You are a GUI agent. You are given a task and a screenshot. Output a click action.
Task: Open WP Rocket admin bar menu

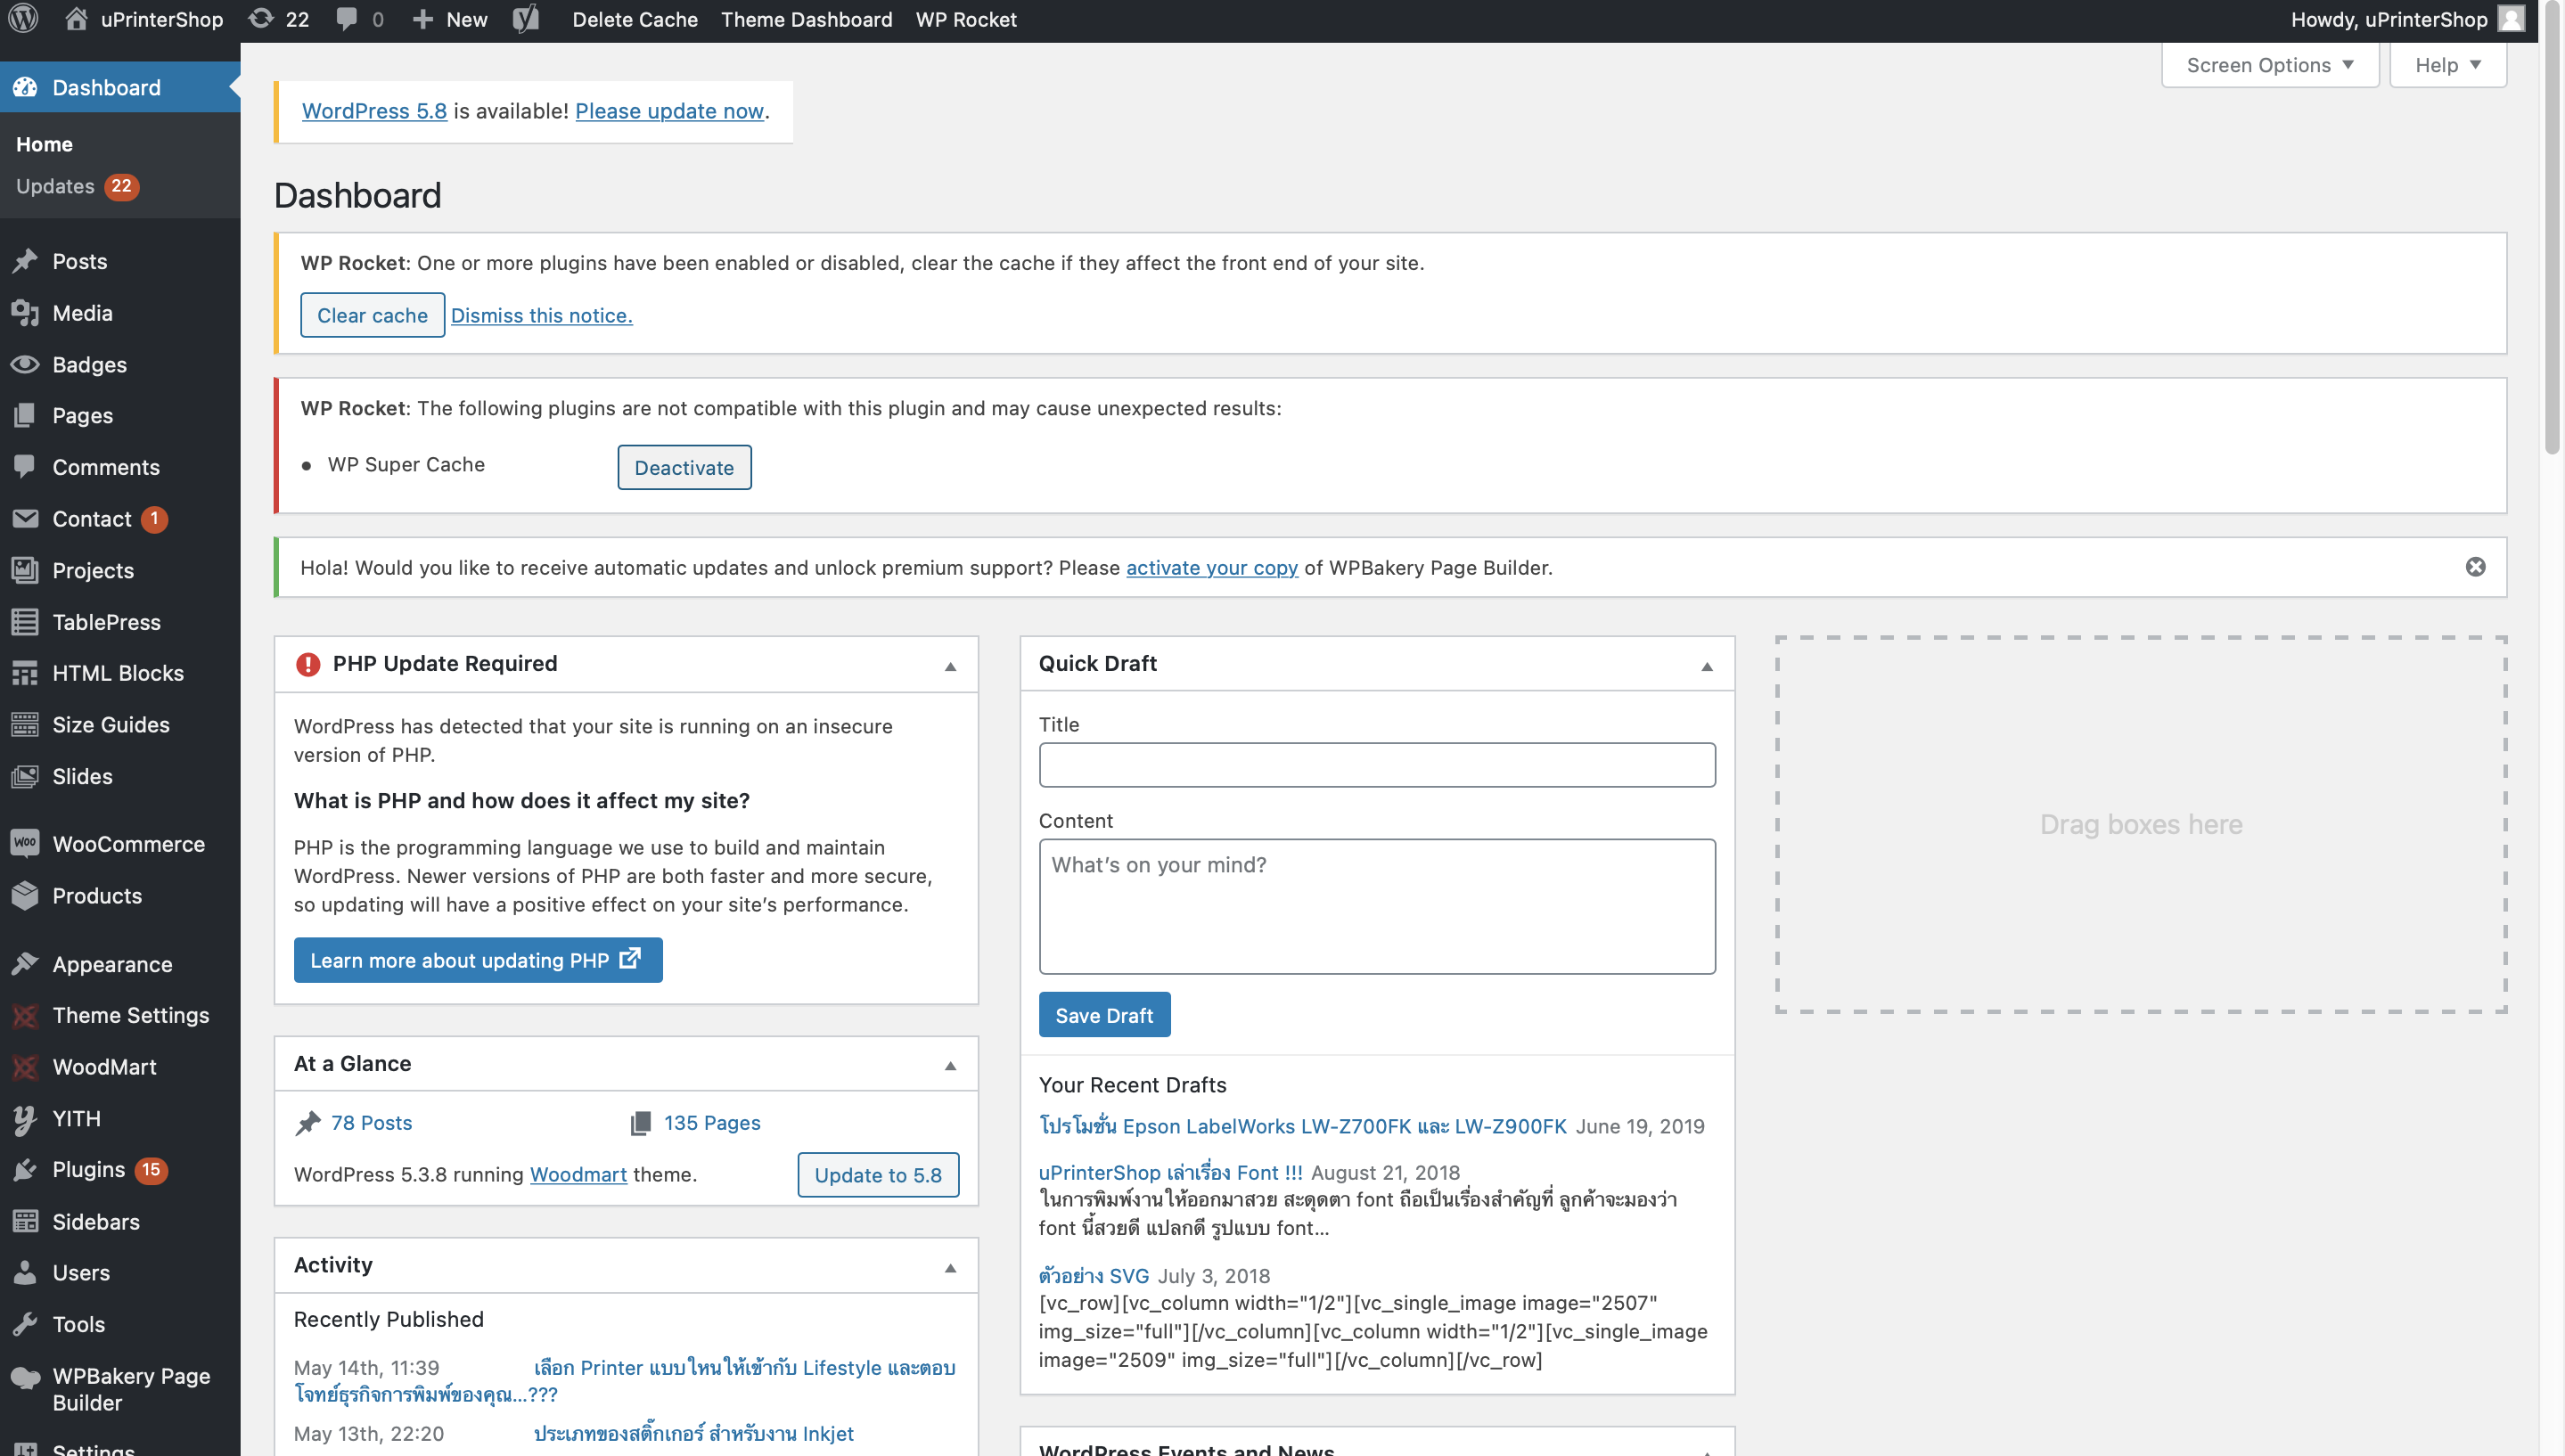pos(966,19)
